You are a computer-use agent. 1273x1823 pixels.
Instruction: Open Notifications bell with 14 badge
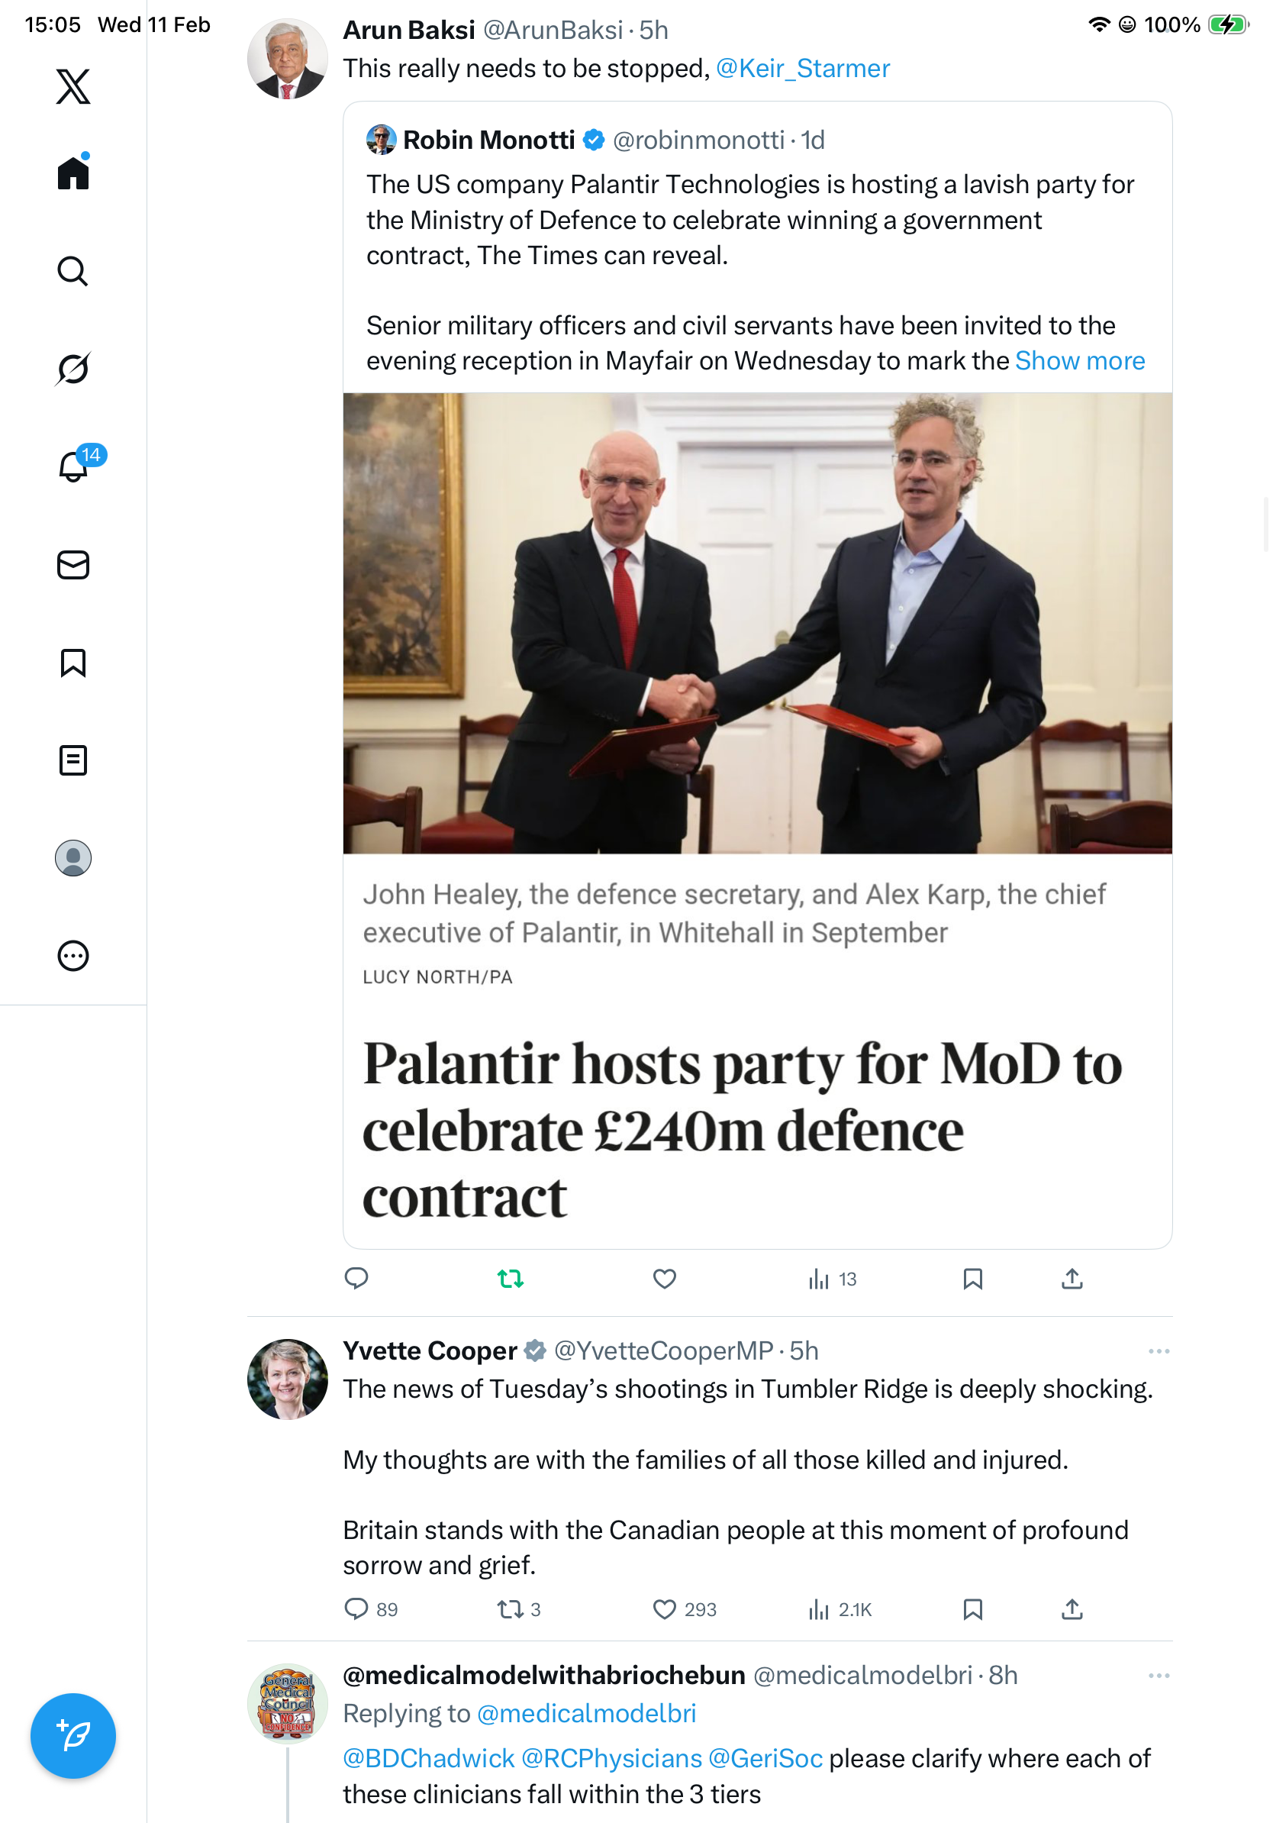[74, 466]
